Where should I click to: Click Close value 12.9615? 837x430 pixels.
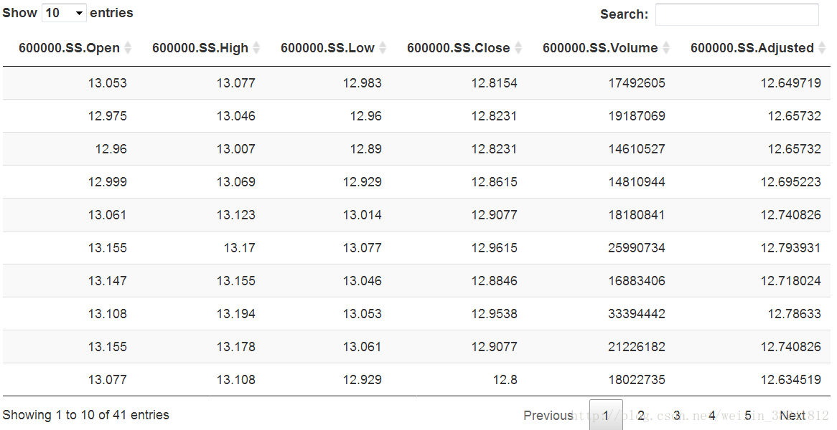[x=495, y=248]
